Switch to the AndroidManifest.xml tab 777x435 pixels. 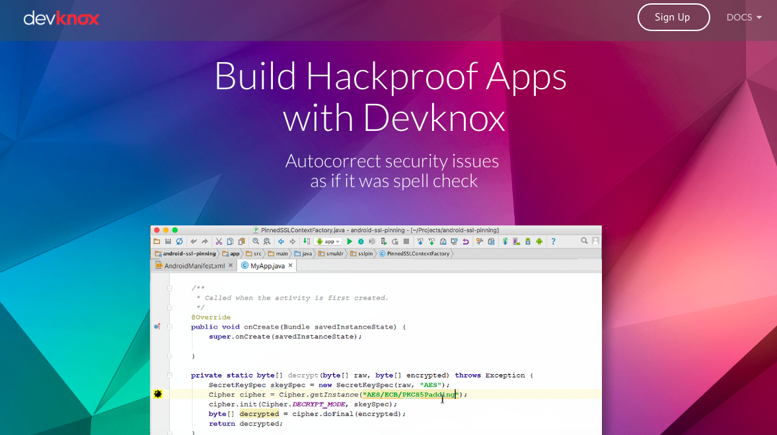194,266
